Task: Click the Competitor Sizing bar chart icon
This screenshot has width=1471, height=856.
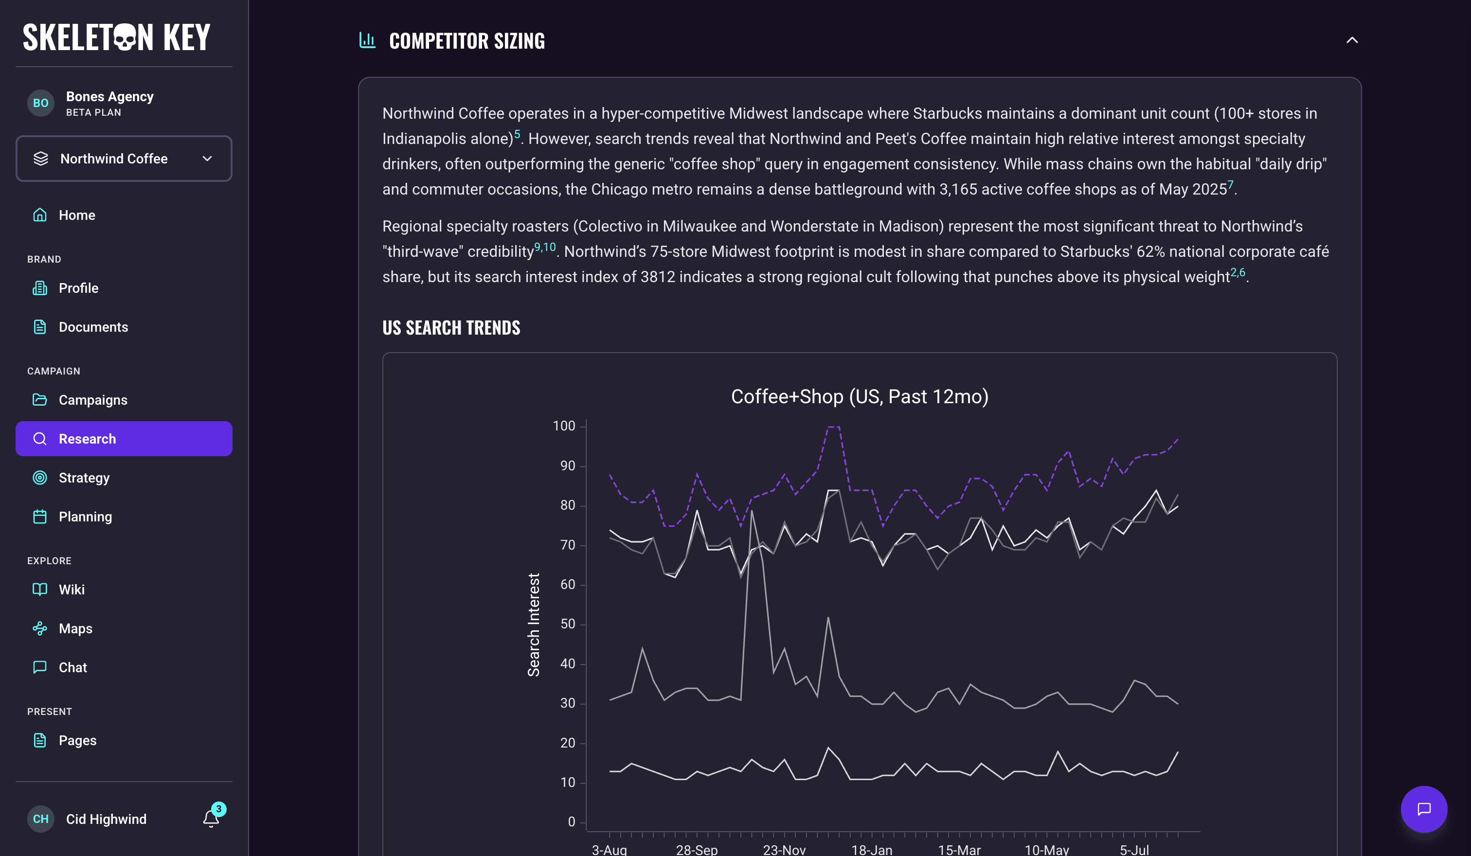Action: 367,40
